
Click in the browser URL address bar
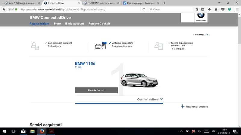80,9
